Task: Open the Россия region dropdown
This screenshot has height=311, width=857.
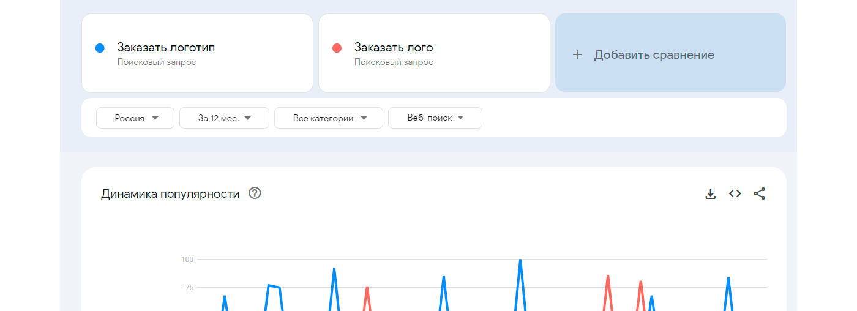Action: (x=135, y=118)
